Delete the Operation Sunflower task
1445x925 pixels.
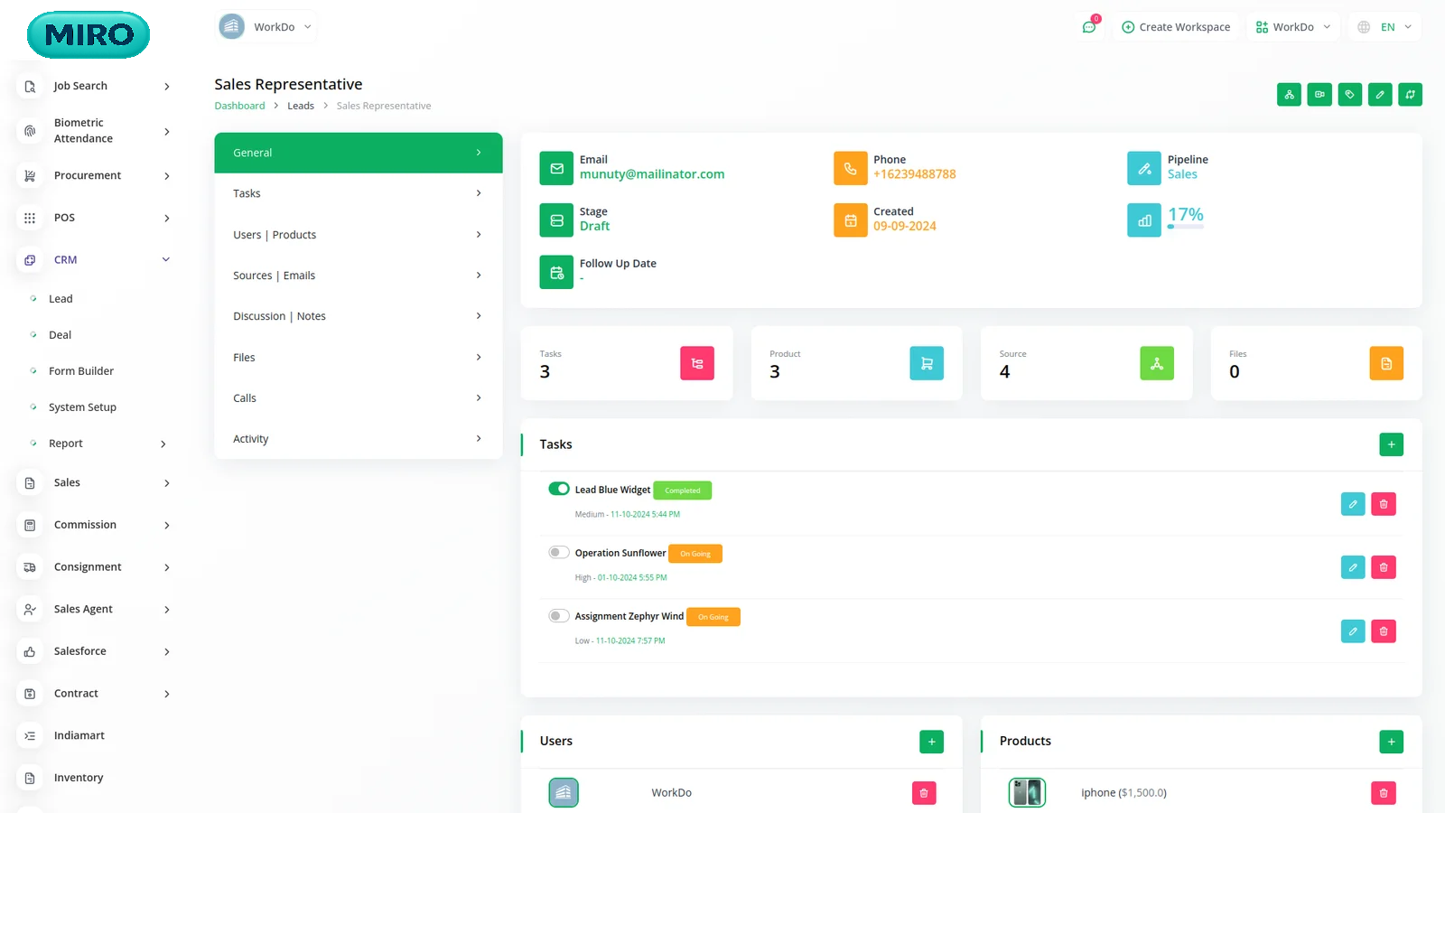1383,567
